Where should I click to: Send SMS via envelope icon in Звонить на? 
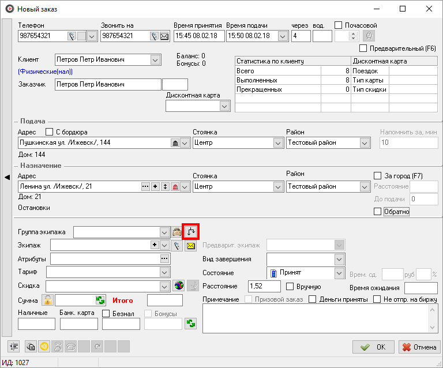tap(164, 36)
